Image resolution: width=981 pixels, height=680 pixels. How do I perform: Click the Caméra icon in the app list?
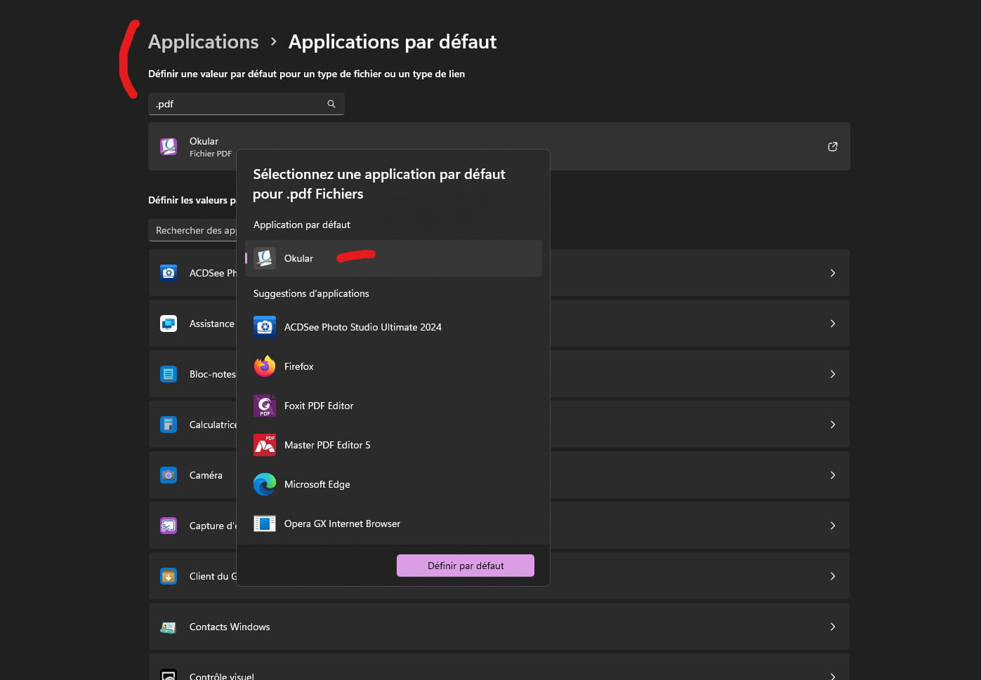pyautogui.click(x=169, y=475)
